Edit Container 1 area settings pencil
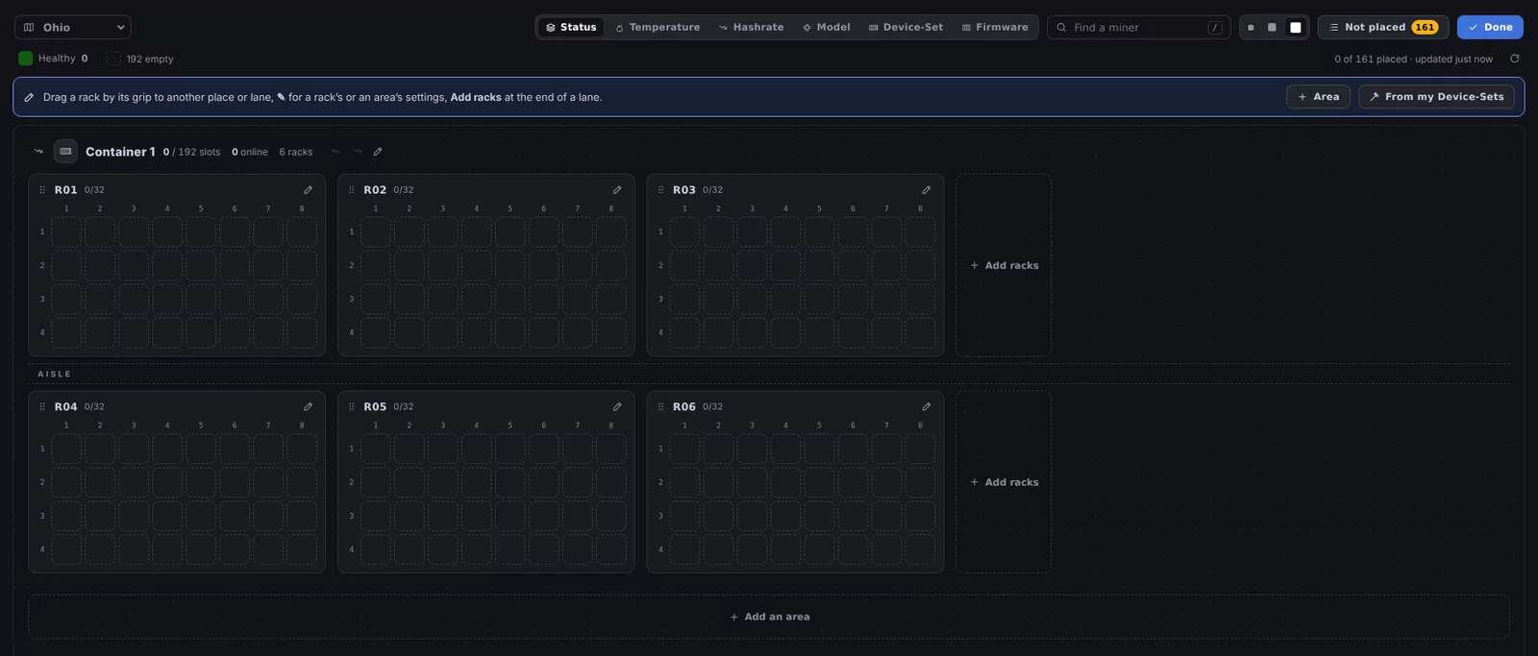This screenshot has height=656, width=1538. [378, 152]
